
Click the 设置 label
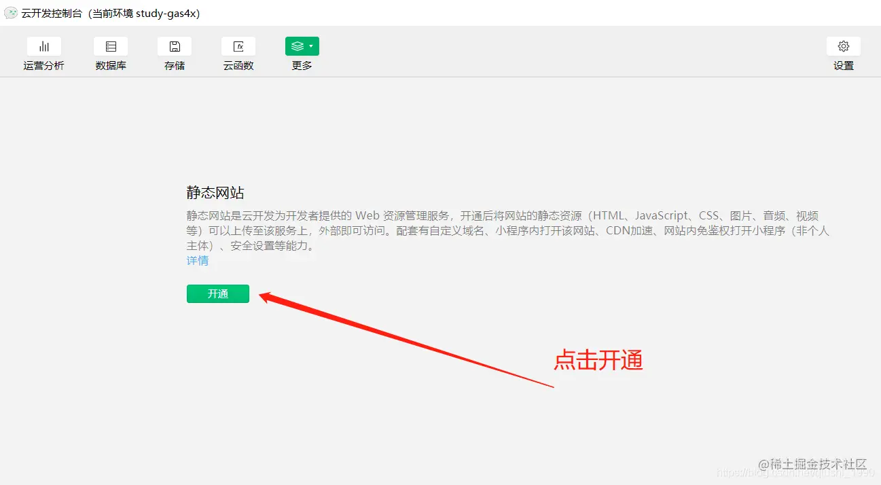click(844, 66)
